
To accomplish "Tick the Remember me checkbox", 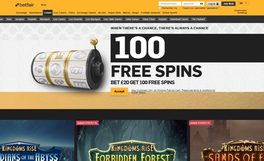I will (160, 8).
